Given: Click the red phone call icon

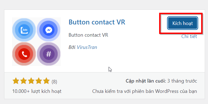Looking at the screenshot, I should click(x=24, y=54).
